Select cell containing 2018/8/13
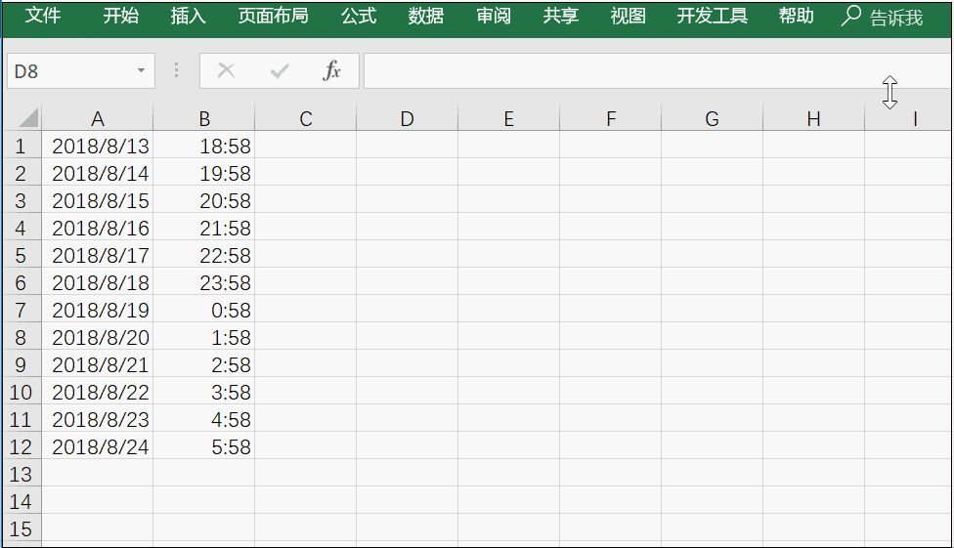954x548 pixels. click(x=98, y=146)
